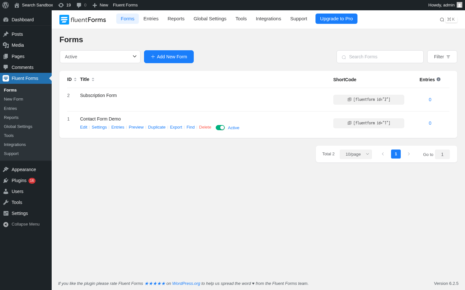The height and width of the screenshot is (290, 465).
Task: Open the Filter options button
Action: (x=442, y=57)
